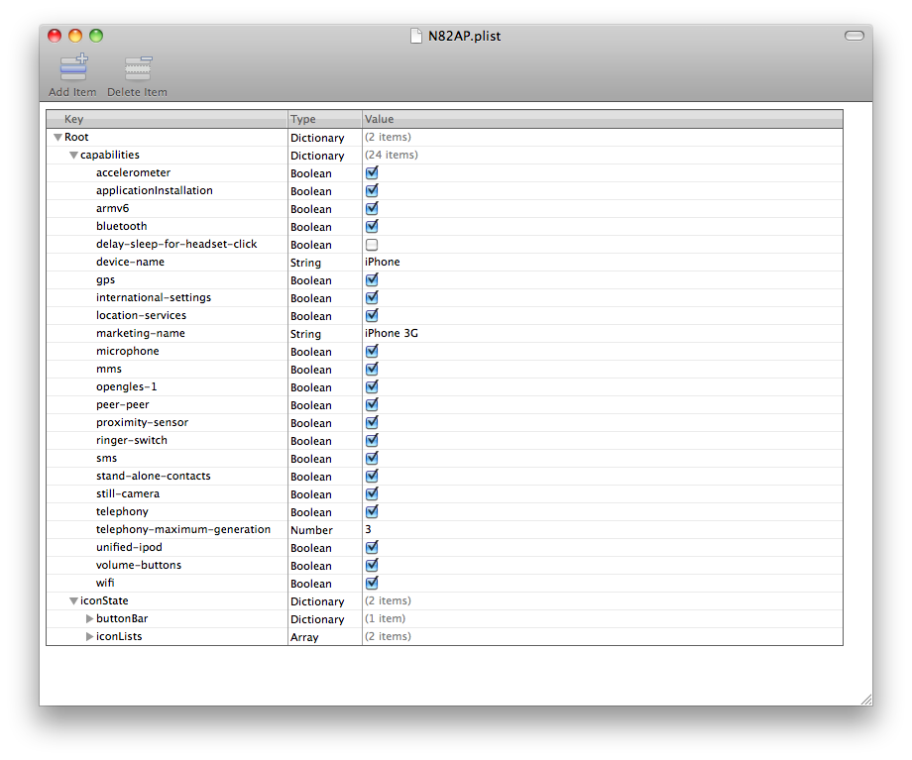Click the Delete Item toolbar icon
The image size is (912, 760).
138,68
